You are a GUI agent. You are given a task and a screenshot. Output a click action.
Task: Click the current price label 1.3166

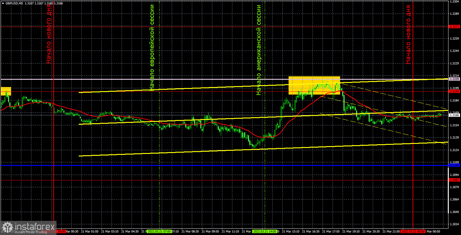[454, 115]
